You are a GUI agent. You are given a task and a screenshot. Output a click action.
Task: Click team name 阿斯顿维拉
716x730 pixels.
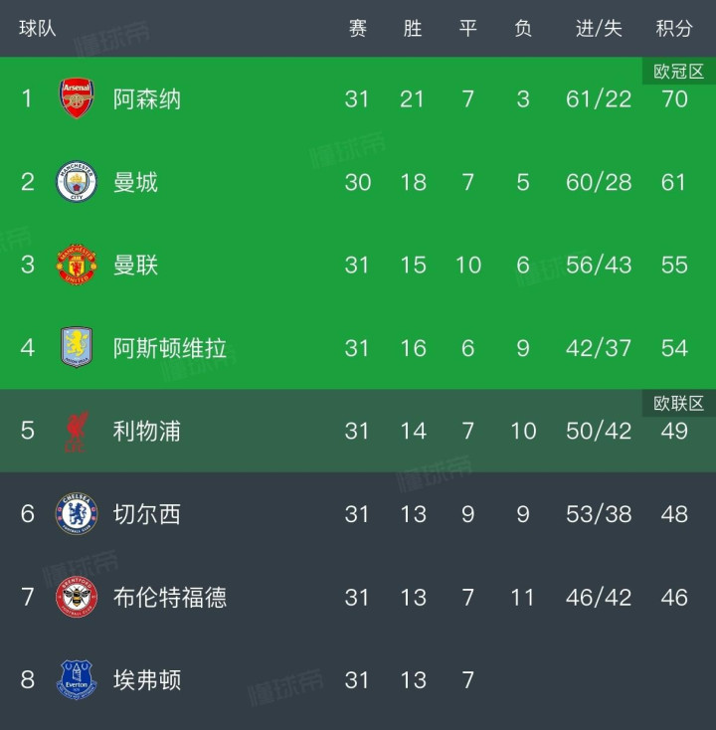170,348
